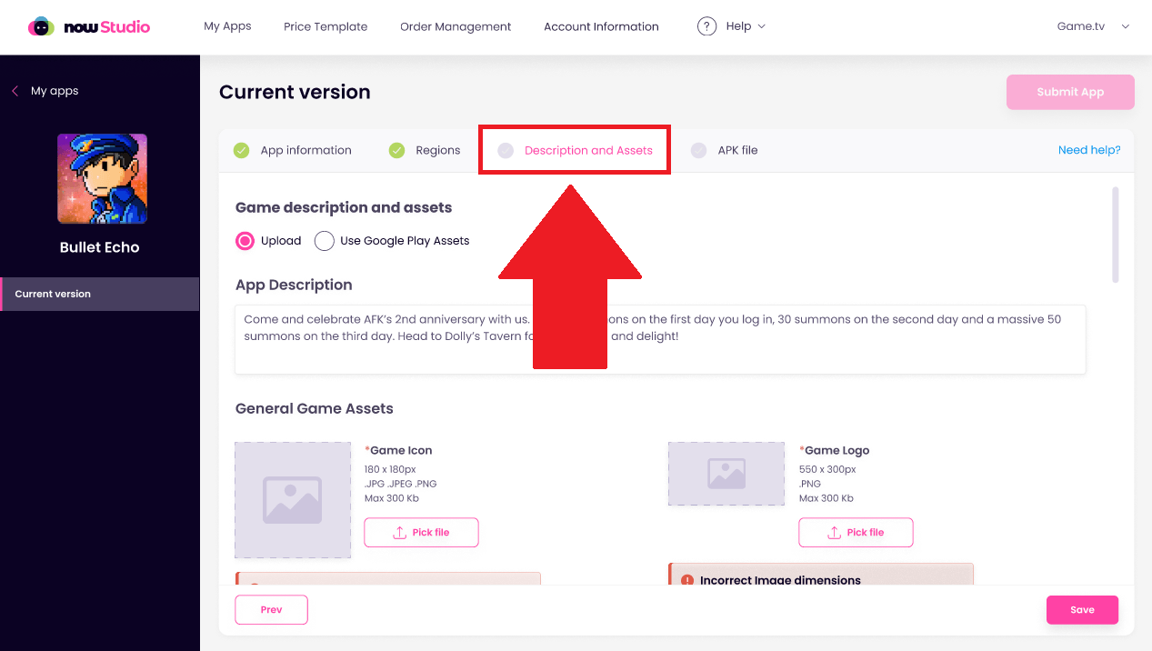1152x651 pixels.
Task: Select the Upload radio button
Action: click(245, 241)
